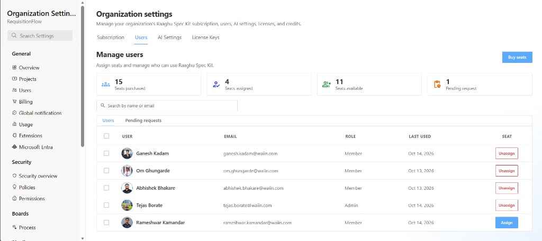Click the 1 Pending request card
The width and height of the screenshot is (542, 241).
[x=480, y=84]
